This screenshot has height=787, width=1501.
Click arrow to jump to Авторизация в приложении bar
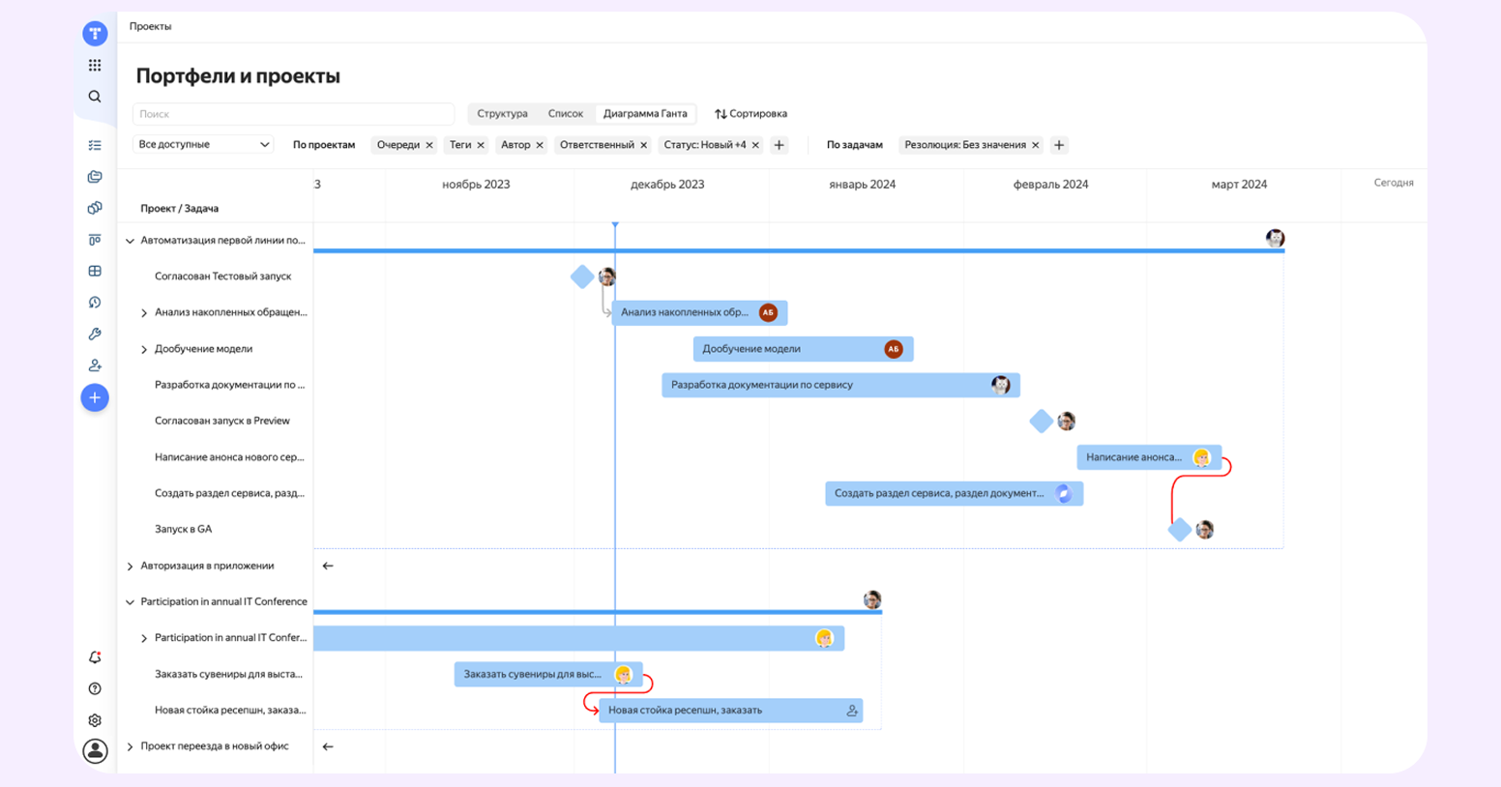click(x=328, y=566)
